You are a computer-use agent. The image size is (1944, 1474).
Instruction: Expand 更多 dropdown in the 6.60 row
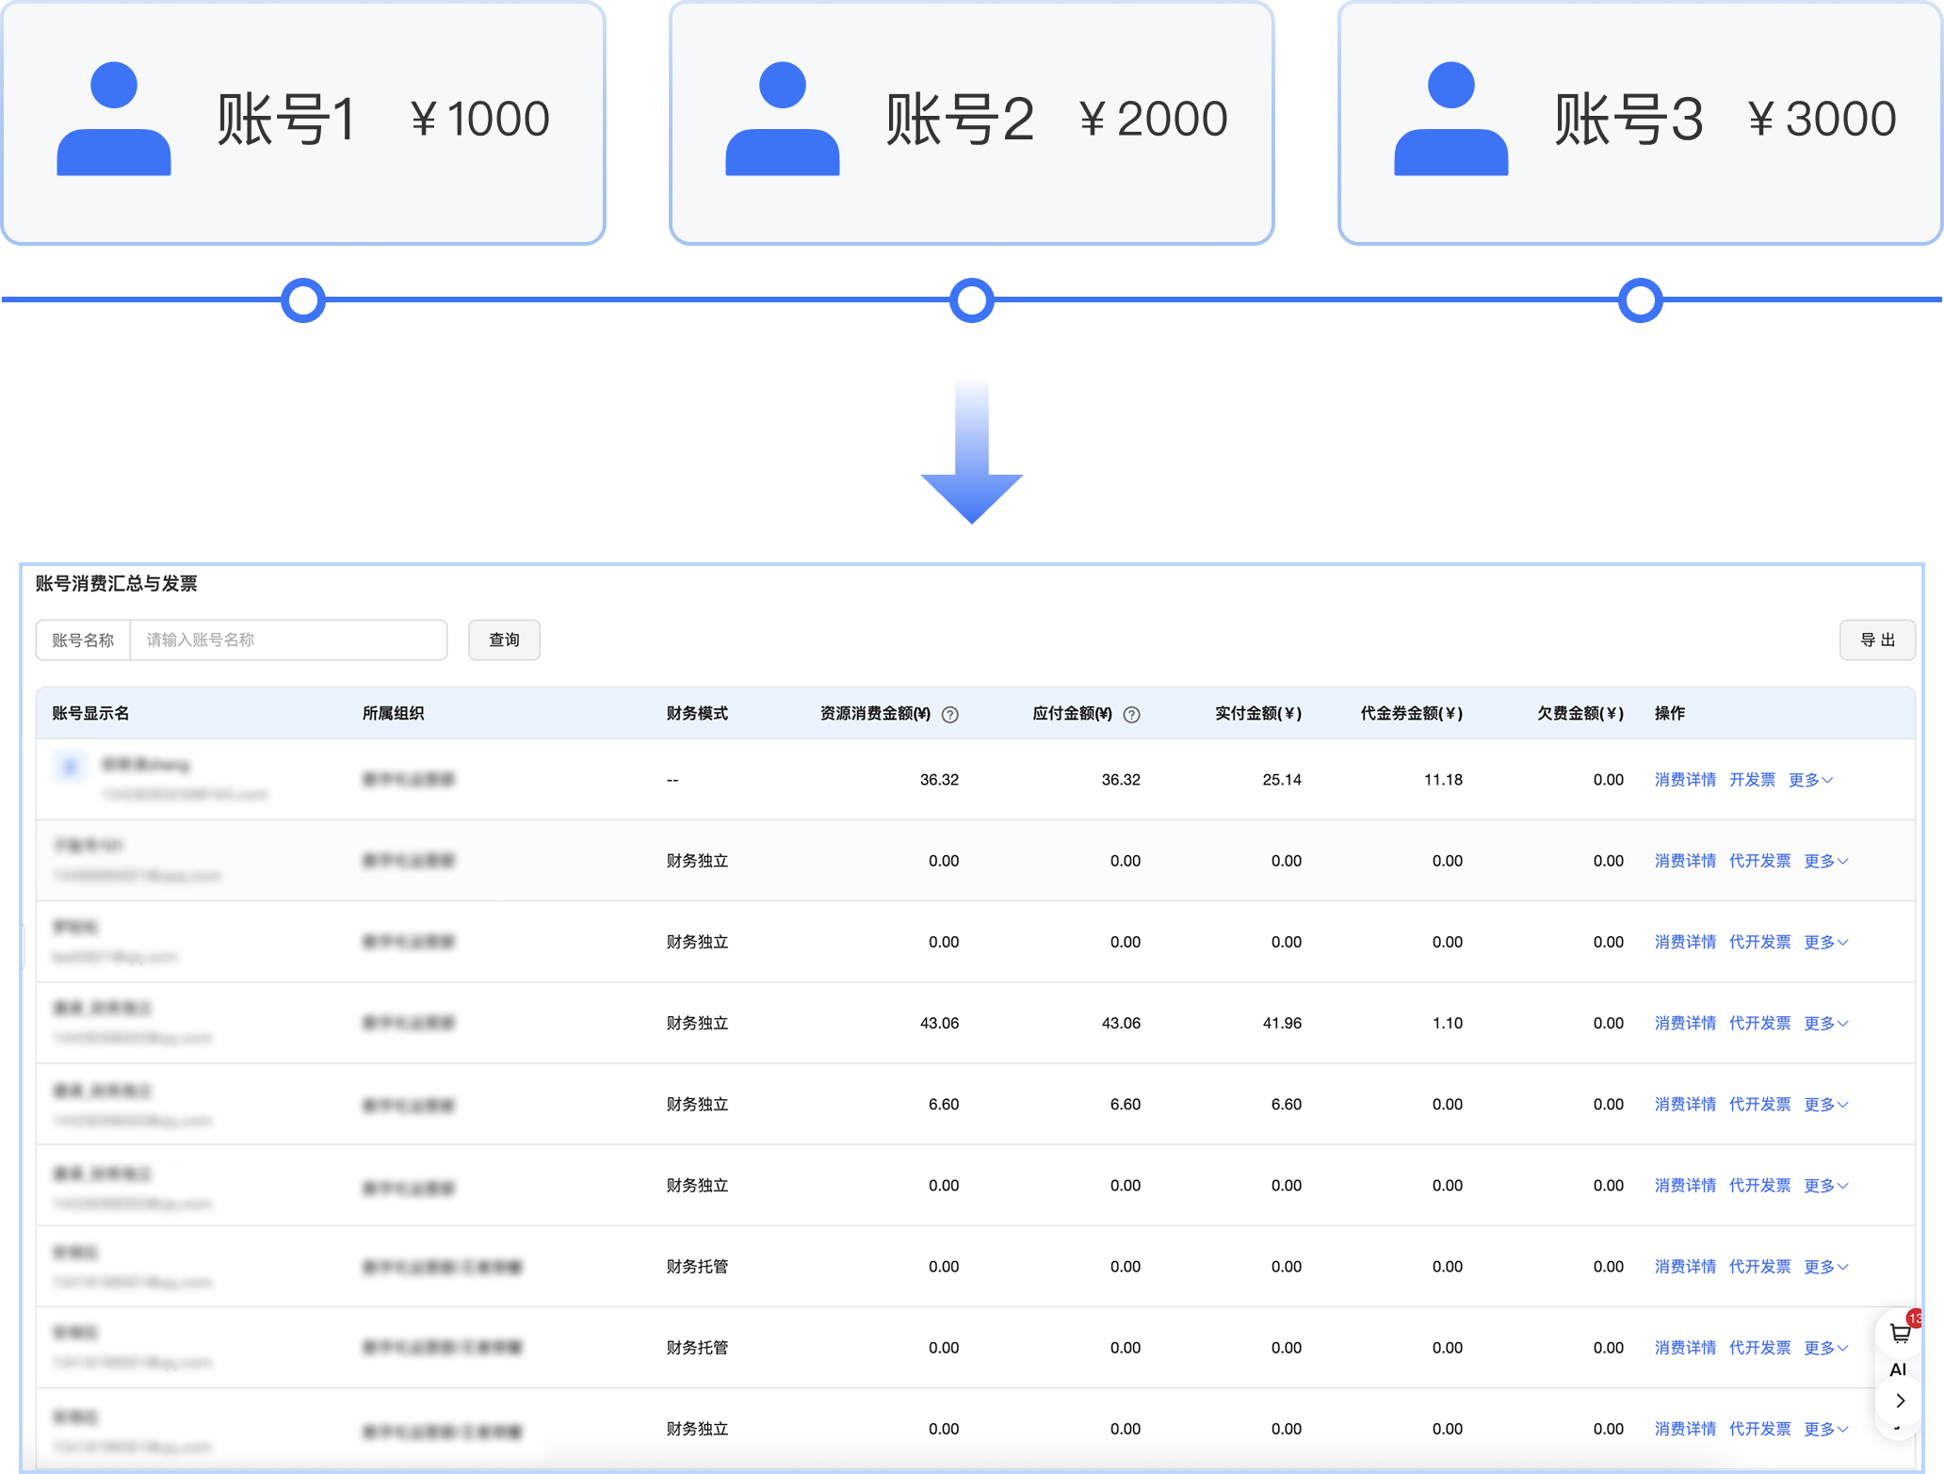tap(1825, 1104)
